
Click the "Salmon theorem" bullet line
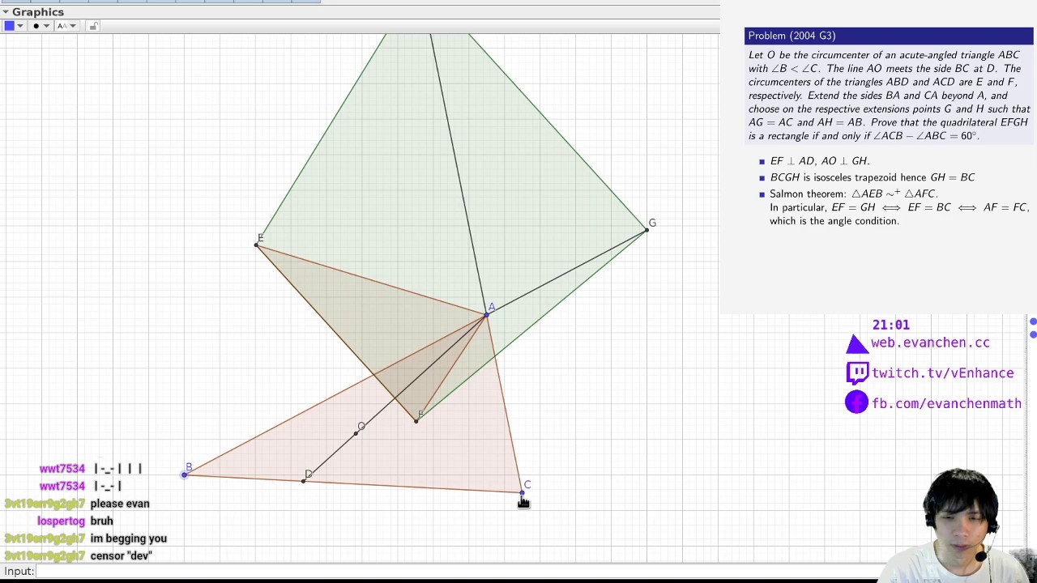853,194
